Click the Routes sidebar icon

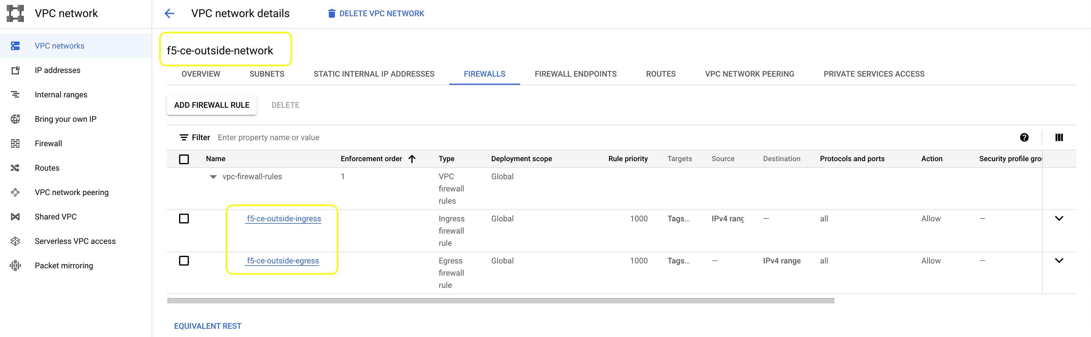[15, 168]
